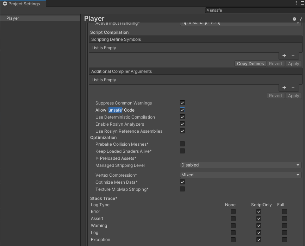305x246 pixels.
Task: Open the Vertex Compression dropdown
Action: [x=241, y=175]
